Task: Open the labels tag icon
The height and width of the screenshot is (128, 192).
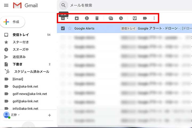Action: (x=145, y=18)
